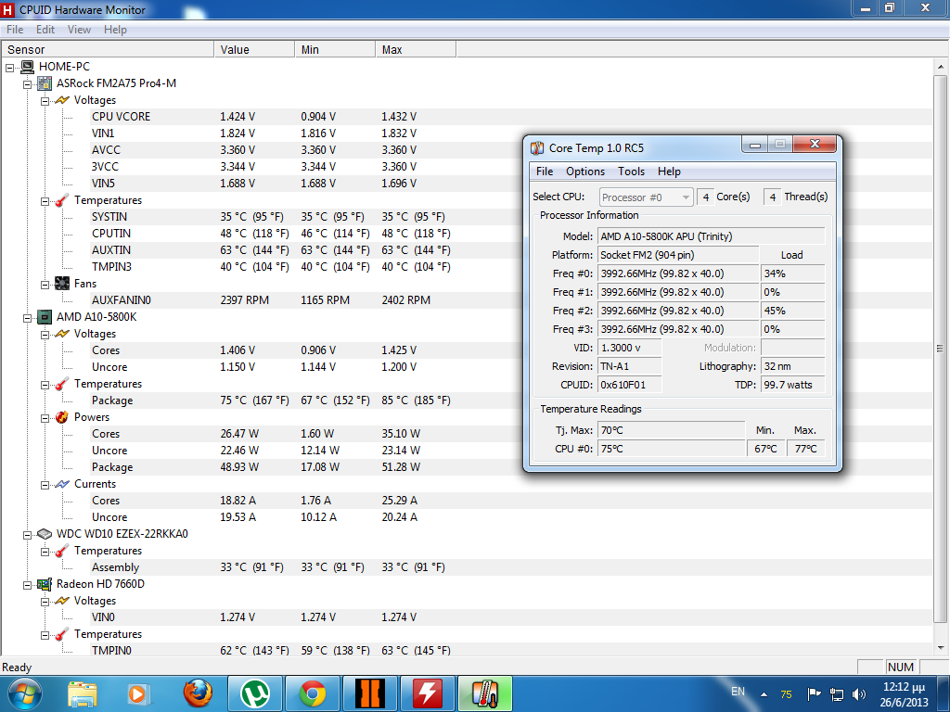Screen dimensions: 950x712
Task: Collapse the Currents group
Action: click(45, 484)
